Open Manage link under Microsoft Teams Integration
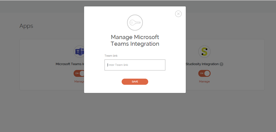The width and height of the screenshot is (276, 132). coord(79,81)
